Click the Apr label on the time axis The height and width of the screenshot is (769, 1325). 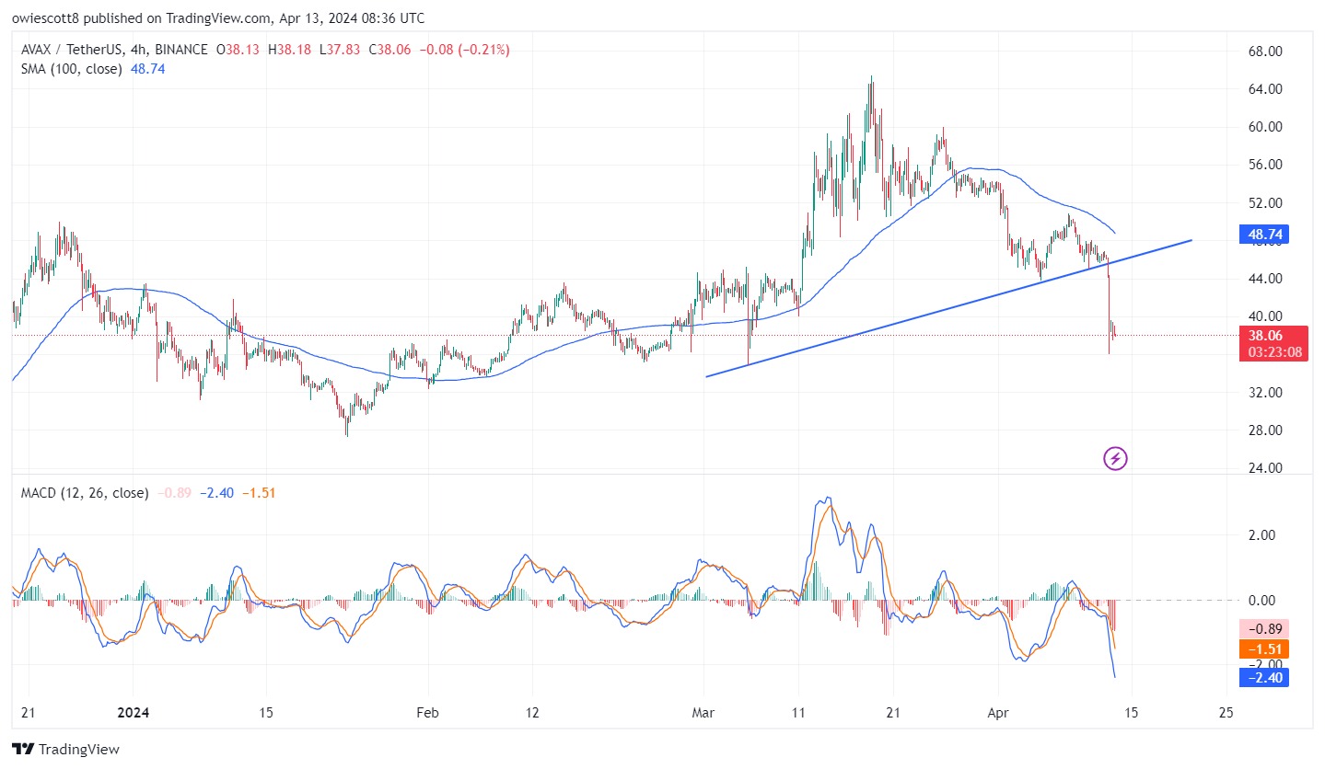click(997, 713)
